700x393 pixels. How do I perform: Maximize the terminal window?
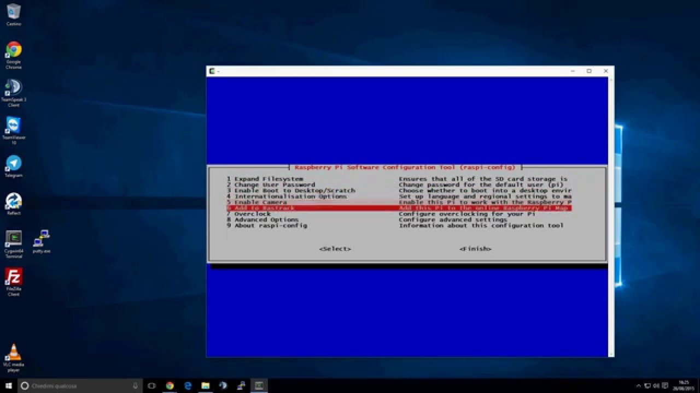coord(589,71)
